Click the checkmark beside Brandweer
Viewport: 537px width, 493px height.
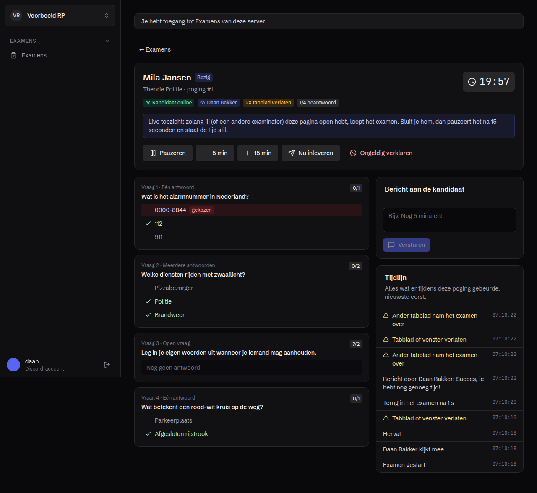click(x=148, y=315)
